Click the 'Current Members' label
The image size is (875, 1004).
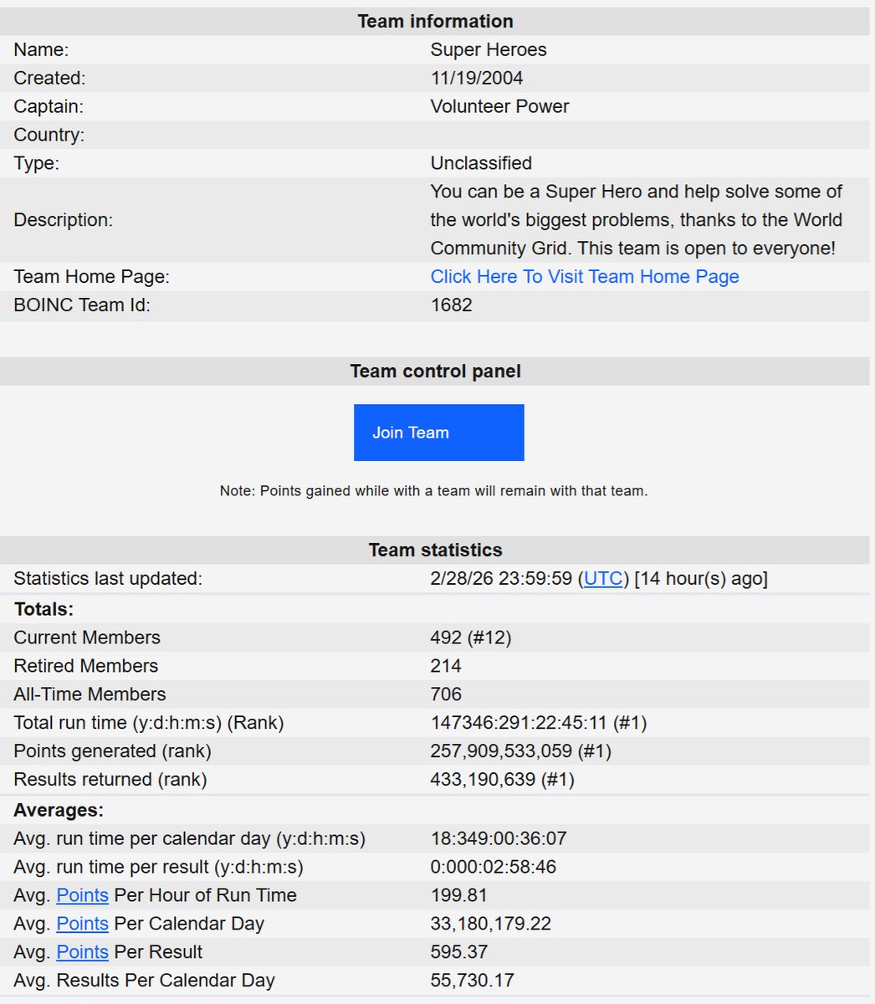(87, 638)
